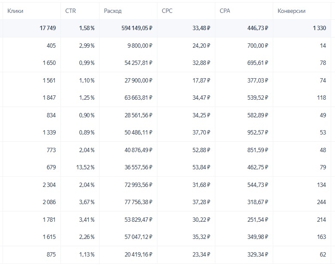Click the CPA column header

pyautogui.click(x=224, y=11)
